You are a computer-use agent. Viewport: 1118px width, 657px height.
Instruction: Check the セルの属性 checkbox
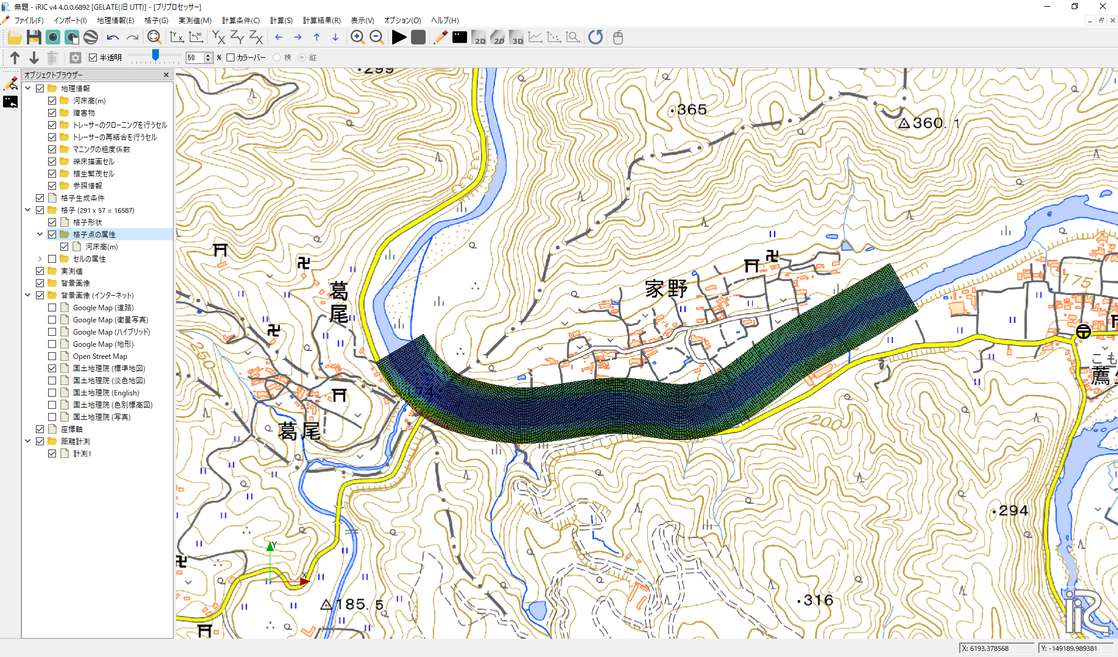pyautogui.click(x=52, y=259)
